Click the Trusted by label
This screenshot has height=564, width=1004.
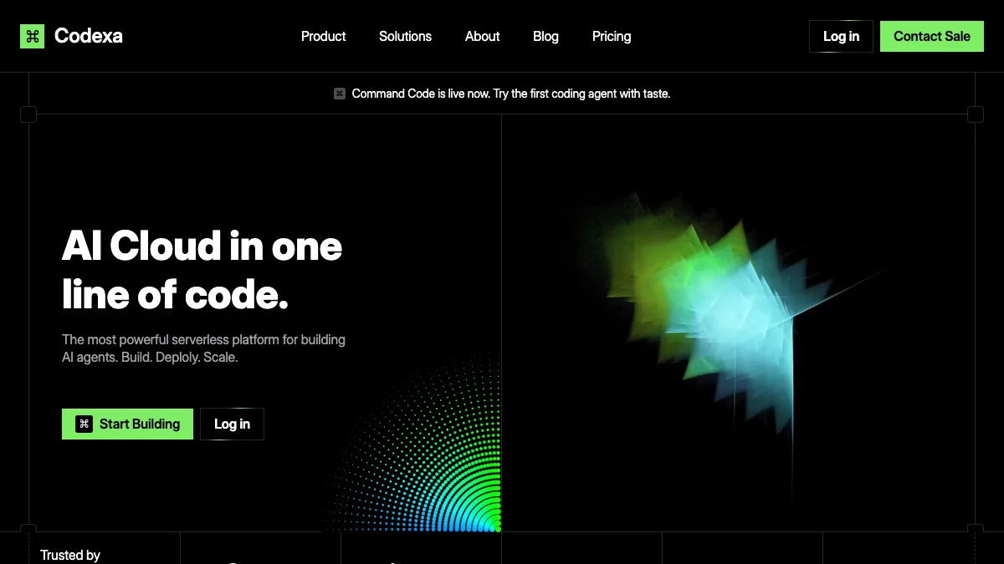pos(70,555)
